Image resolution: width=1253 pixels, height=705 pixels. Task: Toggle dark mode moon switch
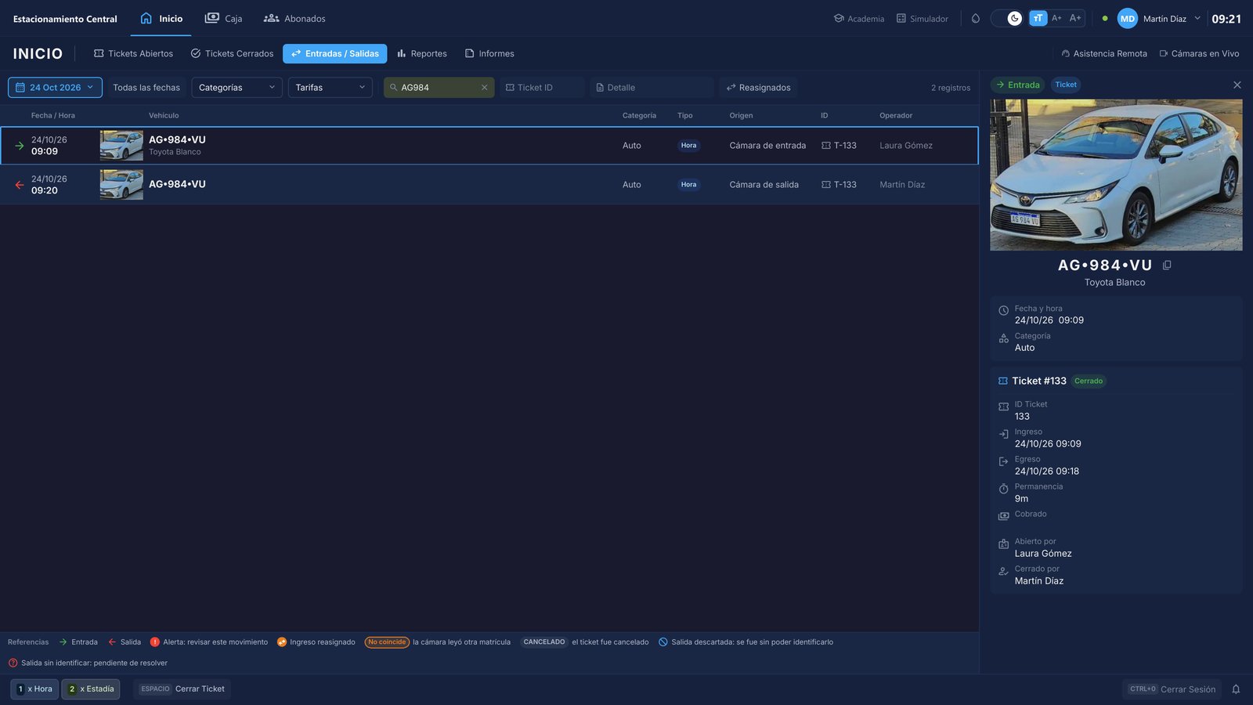click(x=1007, y=19)
